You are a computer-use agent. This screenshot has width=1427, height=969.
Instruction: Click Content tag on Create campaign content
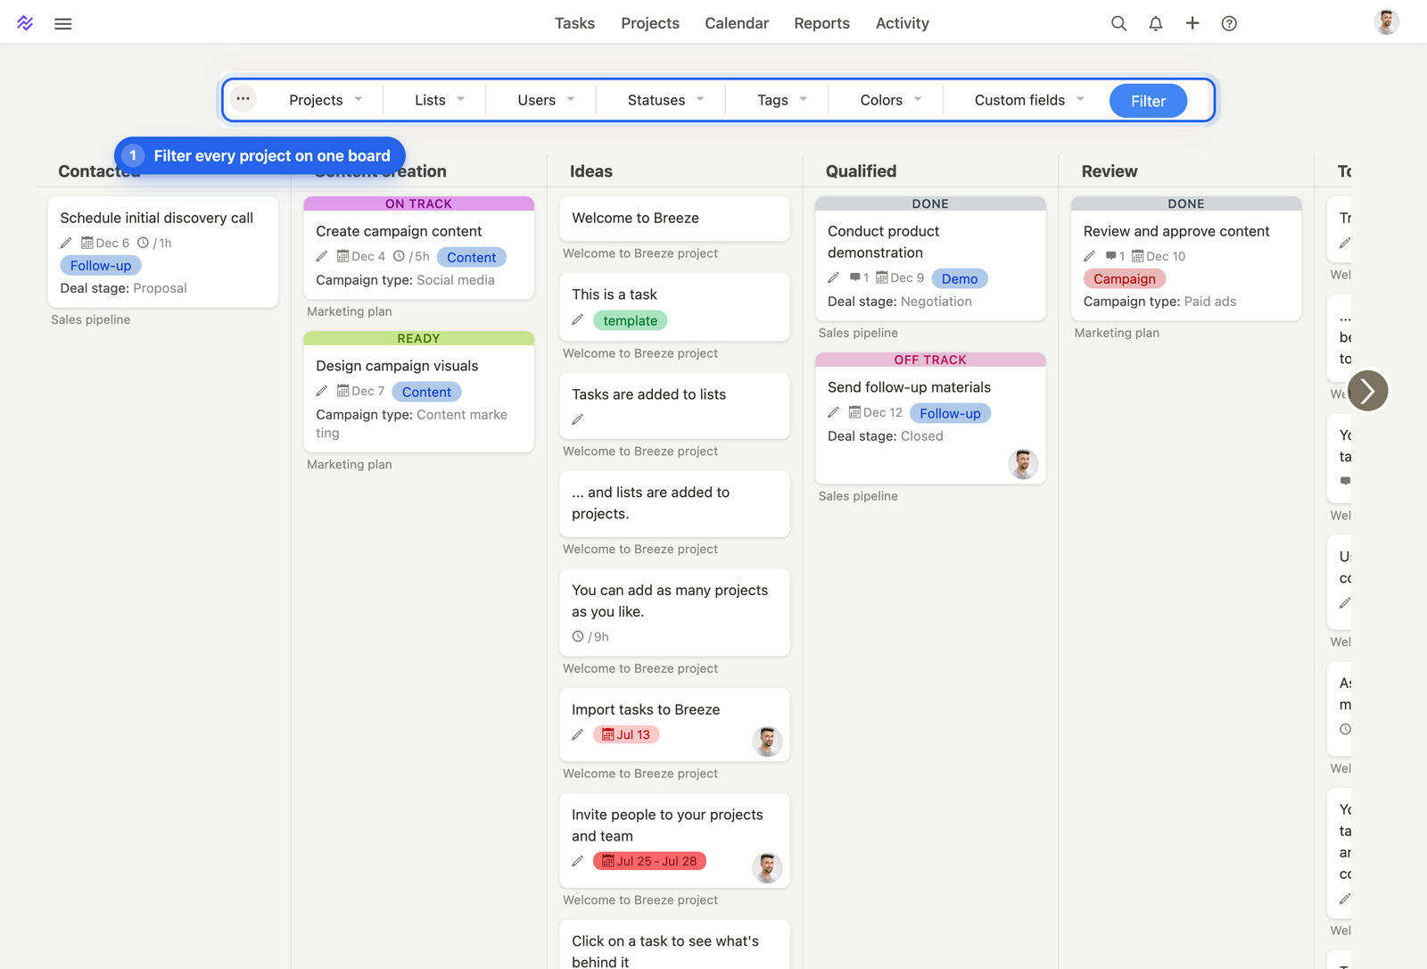tap(471, 257)
